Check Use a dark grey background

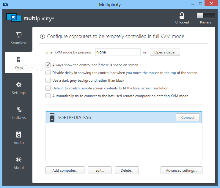48,80
